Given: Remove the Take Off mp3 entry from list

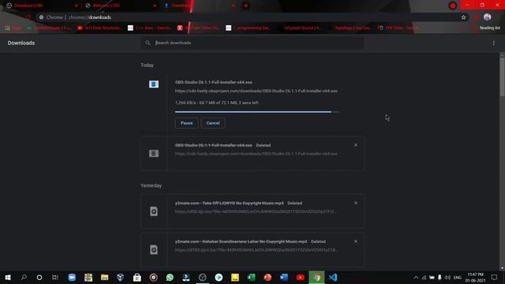Looking at the screenshot, I should (x=356, y=204).
